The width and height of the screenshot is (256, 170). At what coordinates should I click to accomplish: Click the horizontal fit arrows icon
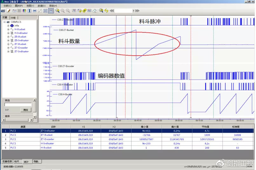[35, 11]
